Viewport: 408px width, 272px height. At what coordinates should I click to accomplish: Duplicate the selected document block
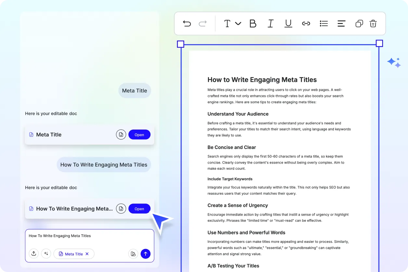(359, 23)
